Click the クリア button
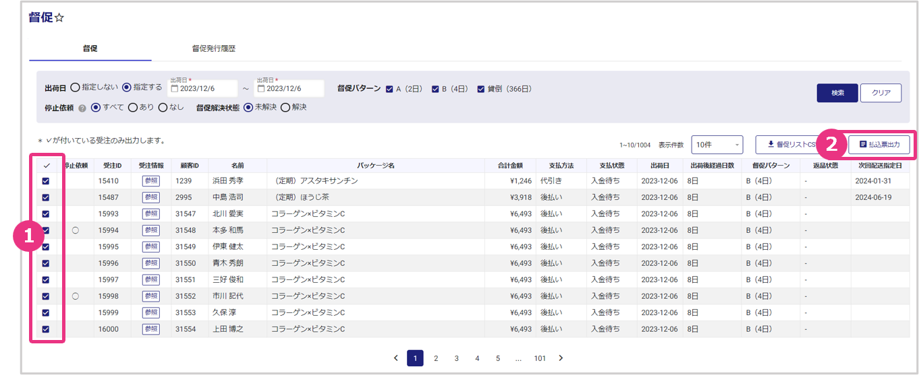 881,93
